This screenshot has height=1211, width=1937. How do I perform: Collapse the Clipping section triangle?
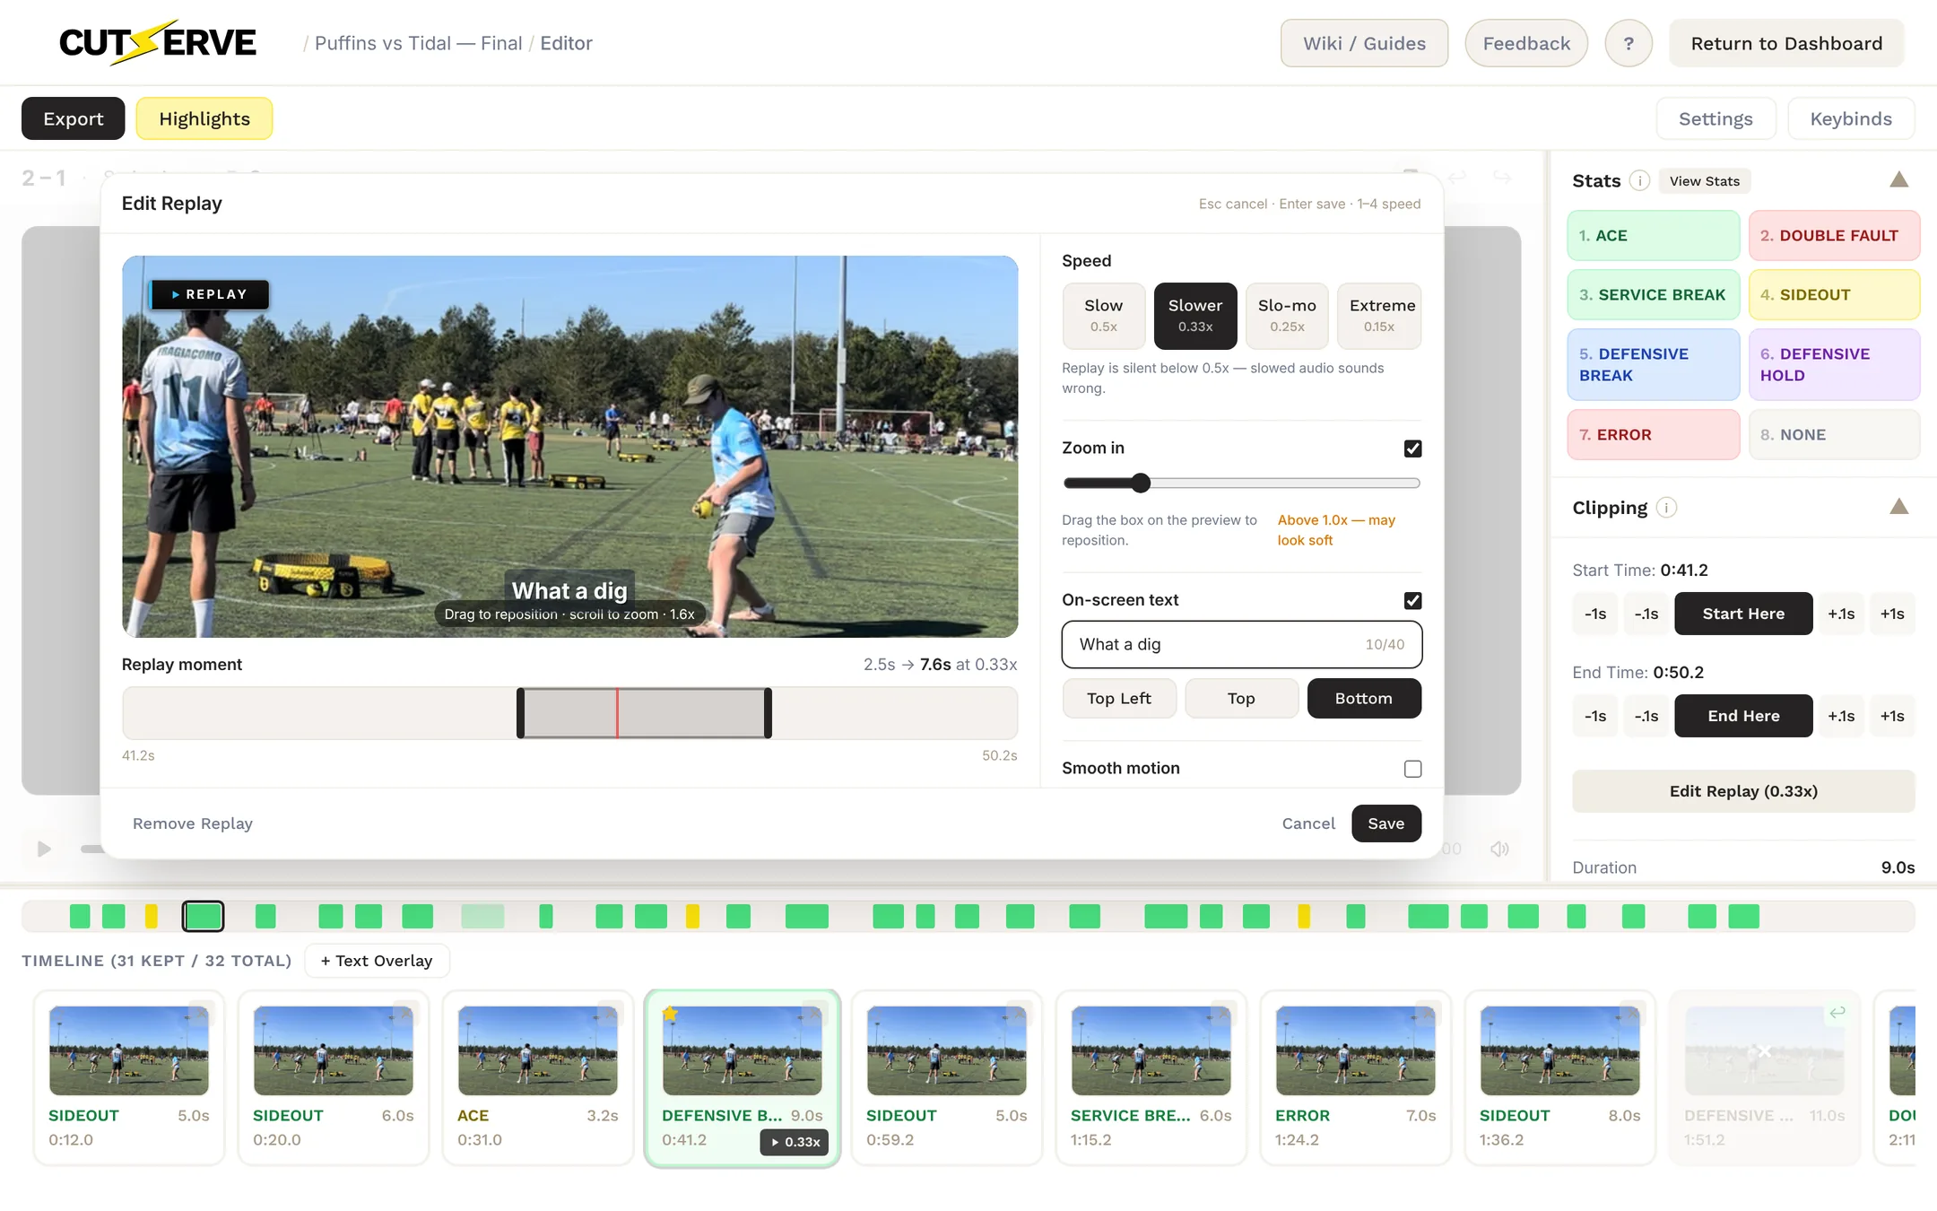(x=1898, y=507)
